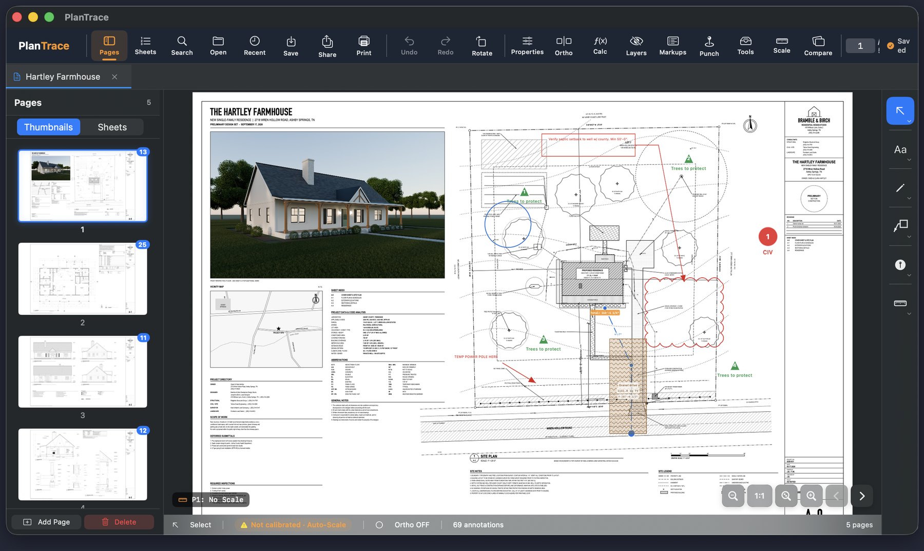Select the pin marker tool
The image size is (924, 551).
900,264
